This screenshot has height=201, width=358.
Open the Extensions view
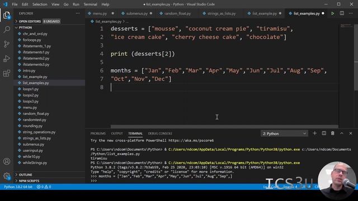coord(7,73)
